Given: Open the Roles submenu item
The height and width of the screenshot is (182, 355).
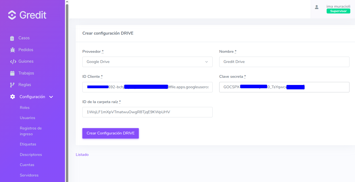Looking at the screenshot, I should (x=25, y=108).
